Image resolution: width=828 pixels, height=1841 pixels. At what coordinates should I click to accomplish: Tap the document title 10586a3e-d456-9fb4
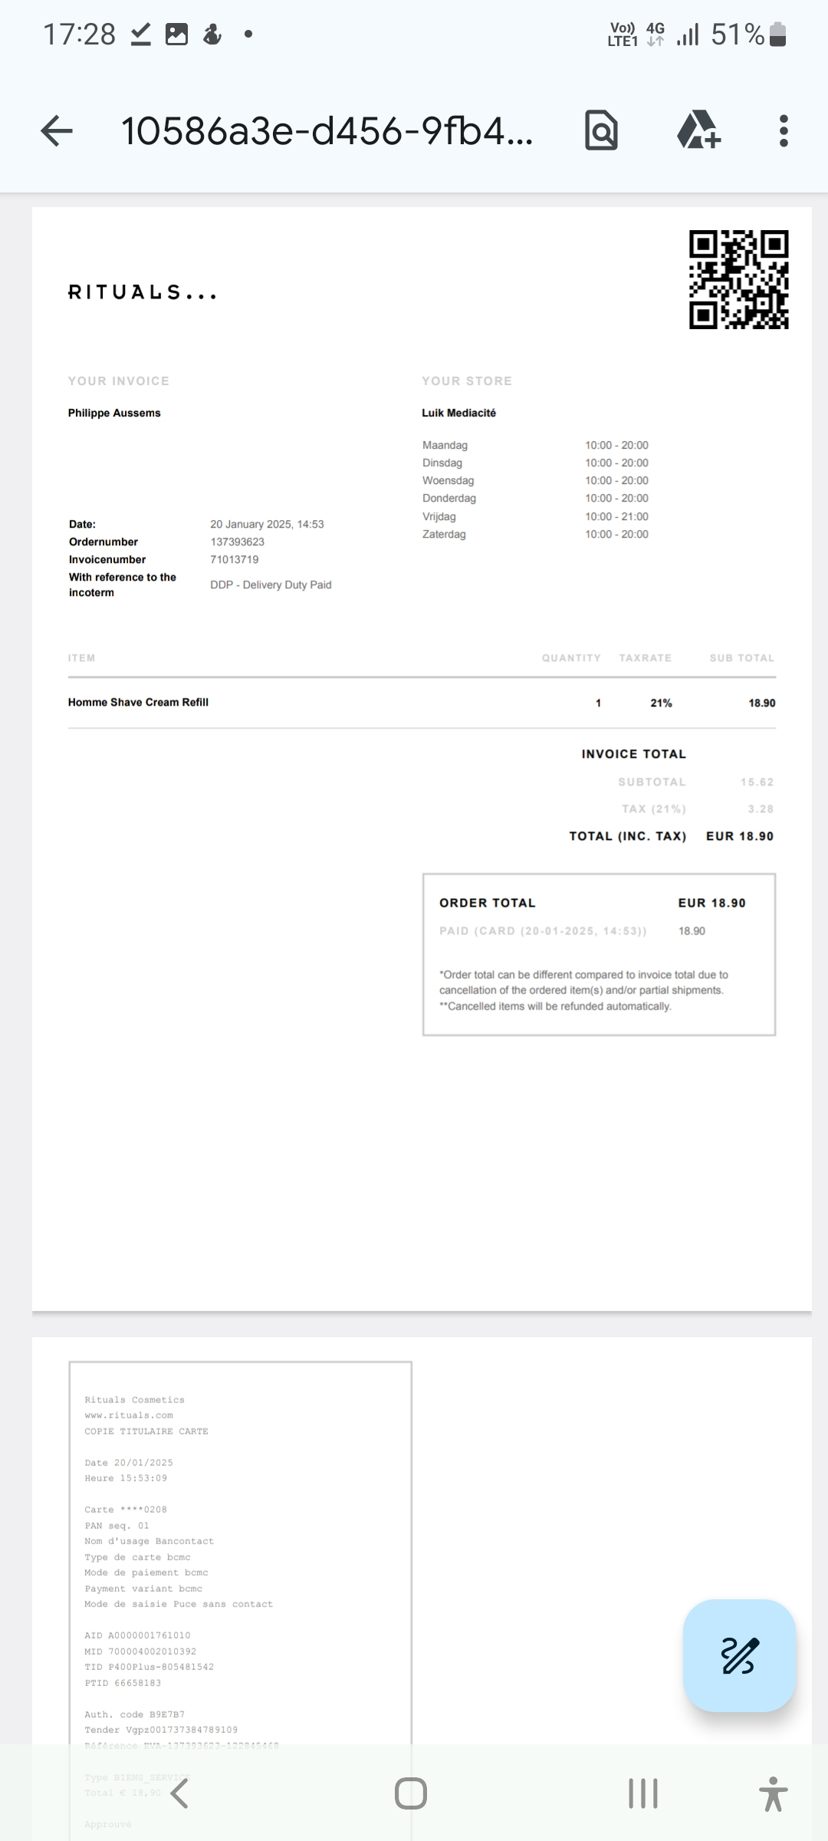coord(327,131)
